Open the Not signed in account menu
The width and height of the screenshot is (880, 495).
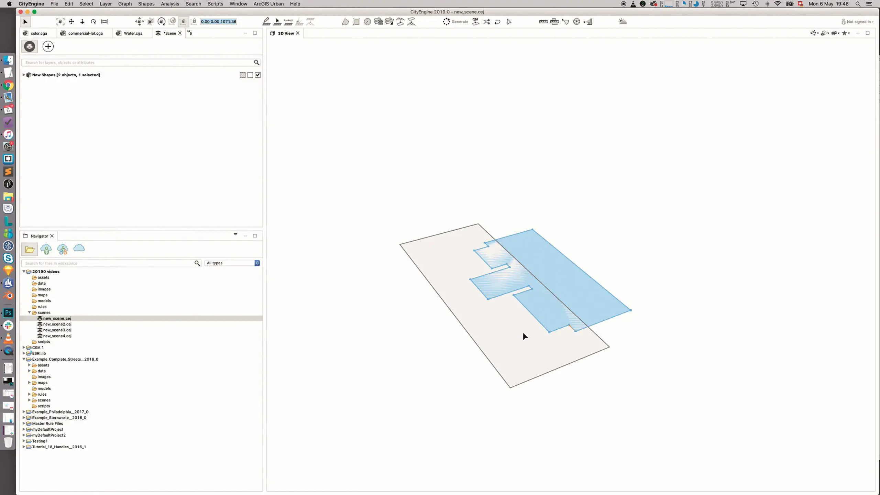click(x=858, y=22)
